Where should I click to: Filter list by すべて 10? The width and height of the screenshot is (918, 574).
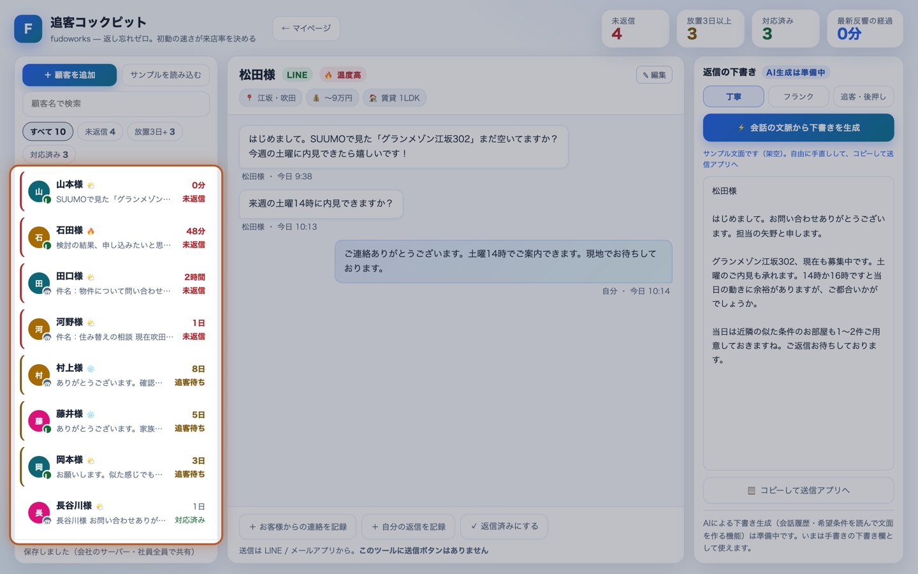pyautogui.click(x=48, y=131)
